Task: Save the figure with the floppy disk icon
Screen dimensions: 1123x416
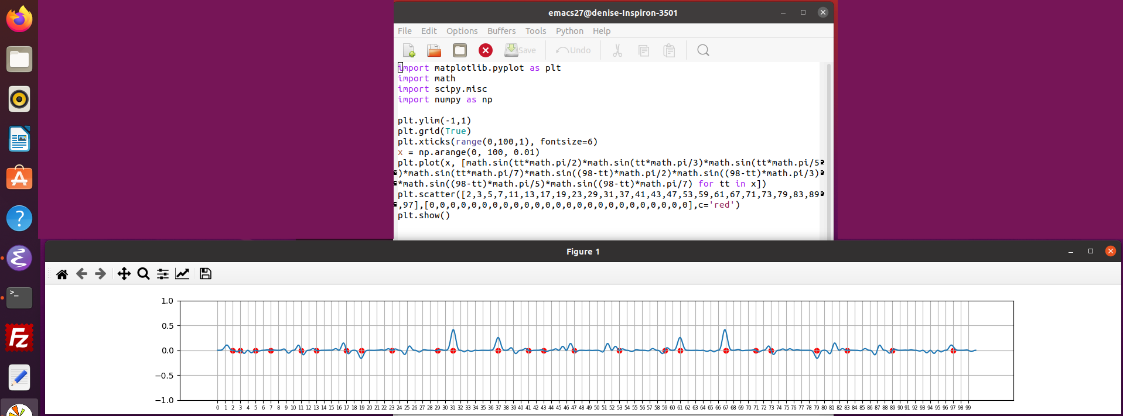Action: pyautogui.click(x=205, y=274)
